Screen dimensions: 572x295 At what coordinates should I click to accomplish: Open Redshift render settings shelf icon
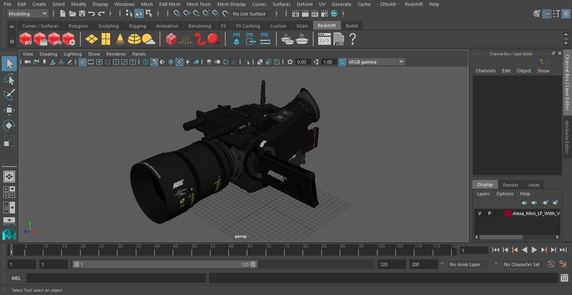coord(69,39)
